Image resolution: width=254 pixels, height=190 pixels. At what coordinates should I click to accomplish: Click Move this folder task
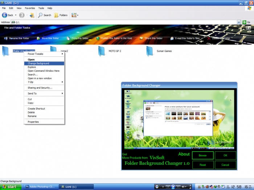coord(48,38)
